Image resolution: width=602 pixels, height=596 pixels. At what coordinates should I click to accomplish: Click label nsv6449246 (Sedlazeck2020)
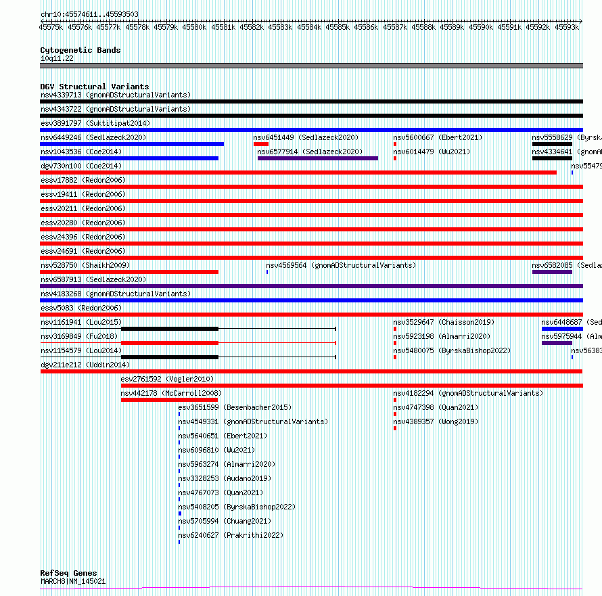(93, 137)
